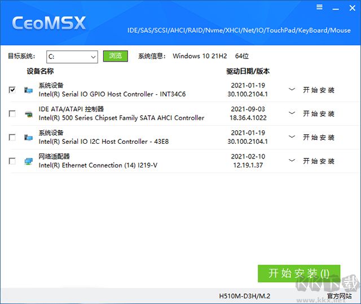The width and height of the screenshot is (361, 304).
Task: Open the hamburger menu in title bar
Action: click(x=319, y=7)
